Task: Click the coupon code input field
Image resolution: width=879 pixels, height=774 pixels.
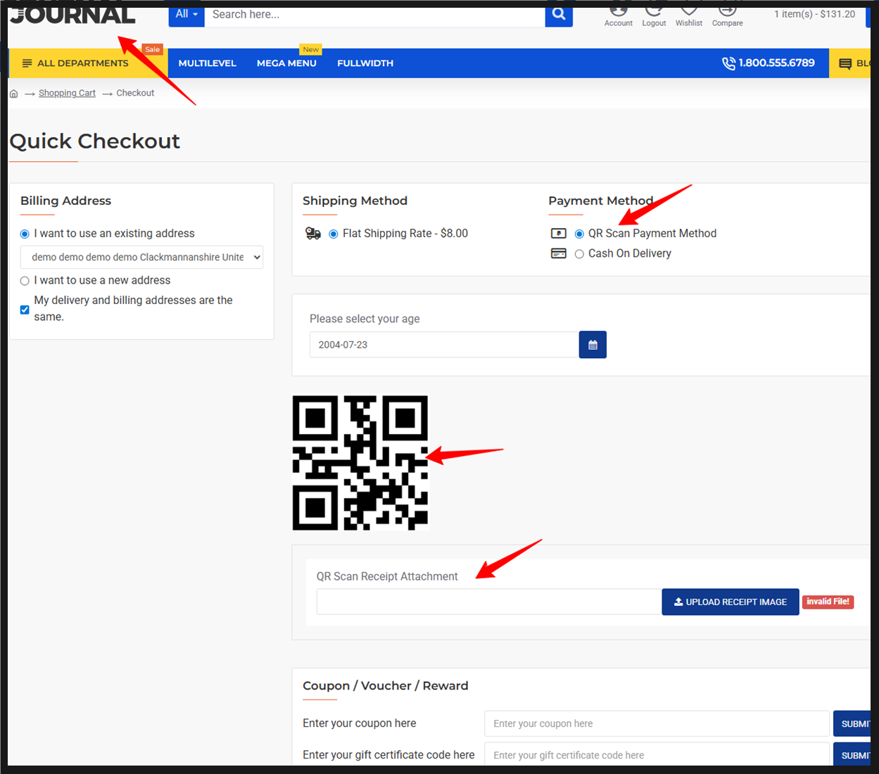Action: tap(656, 723)
